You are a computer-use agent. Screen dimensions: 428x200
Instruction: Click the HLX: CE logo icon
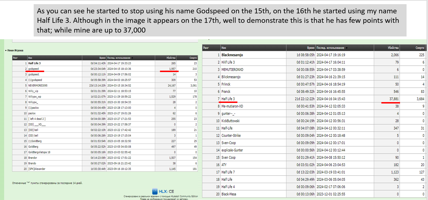click(x=155, y=191)
